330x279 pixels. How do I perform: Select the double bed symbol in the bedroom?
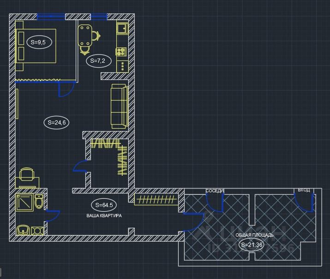36,46
